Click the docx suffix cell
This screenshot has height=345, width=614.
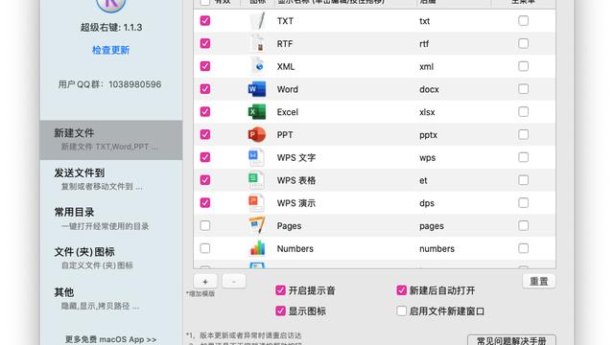click(429, 89)
